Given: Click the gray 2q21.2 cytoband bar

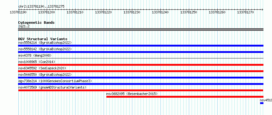Looking at the screenshot, I should click(141, 30).
